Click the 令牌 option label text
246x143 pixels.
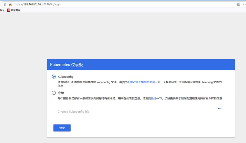[x=61, y=93]
